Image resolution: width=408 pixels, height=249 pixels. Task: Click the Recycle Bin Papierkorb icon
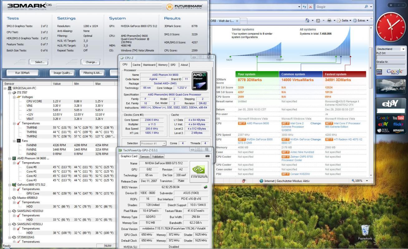[x=365, y=232]
